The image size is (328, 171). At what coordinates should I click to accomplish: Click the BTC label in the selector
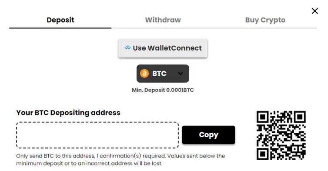[159, 74]
